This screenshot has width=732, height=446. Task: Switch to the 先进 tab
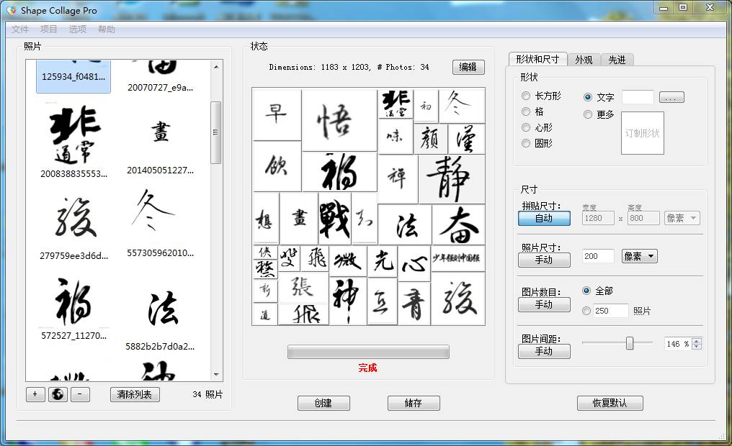coord(617,60)
